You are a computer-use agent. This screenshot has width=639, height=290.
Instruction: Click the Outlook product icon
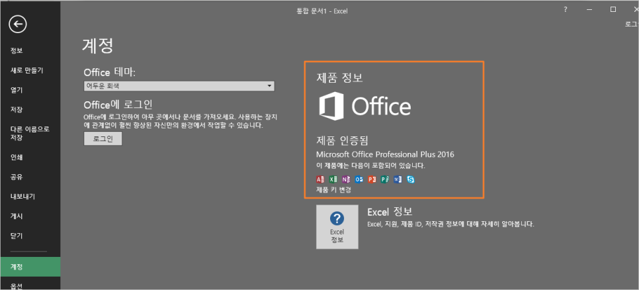(359, 179)
